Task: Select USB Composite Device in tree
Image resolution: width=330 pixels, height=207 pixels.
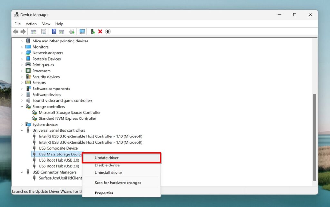Action: pyautogui.click(x=58, y=148)
